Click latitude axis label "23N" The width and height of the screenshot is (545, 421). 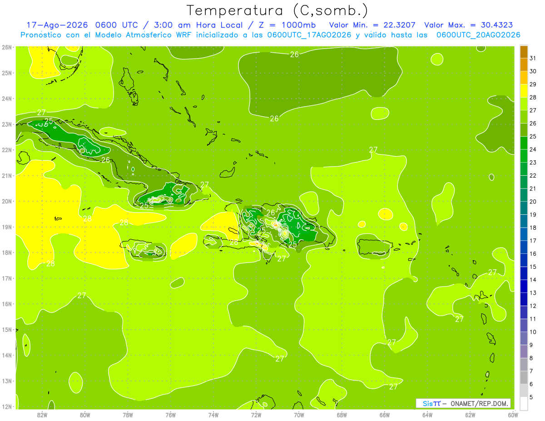7,124
